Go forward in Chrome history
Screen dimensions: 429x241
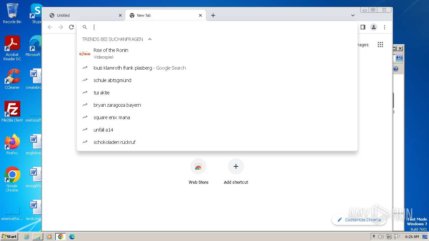point(61,27)
